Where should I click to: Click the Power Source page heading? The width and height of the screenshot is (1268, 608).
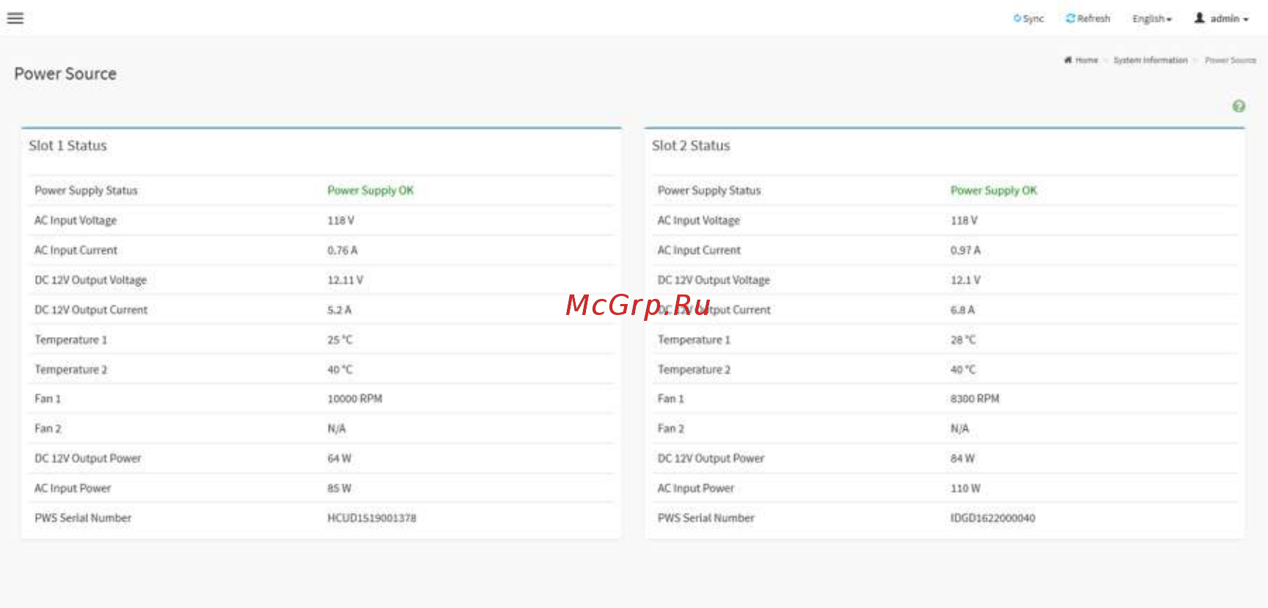65,74
